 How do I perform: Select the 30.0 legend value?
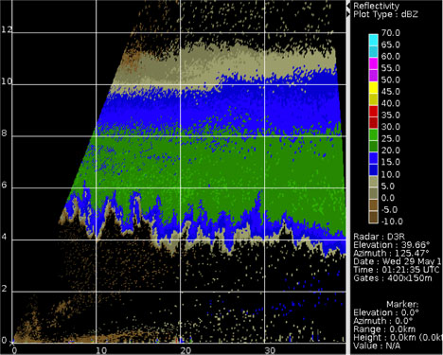(x=390, y=127)
